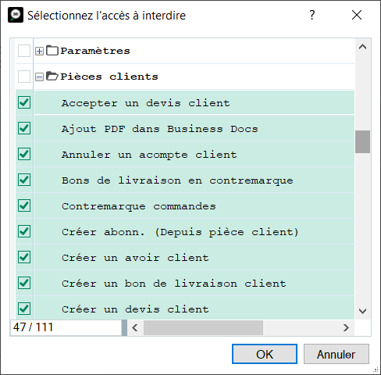The image size is (381, 375).
Task: Click the Annuler button
Action: pos(336,354)
